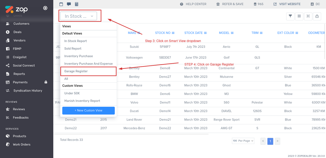The width and height of the screenshot is (326, 158).
Task: Open the column grid chooser icon
Action: (299, 16)
